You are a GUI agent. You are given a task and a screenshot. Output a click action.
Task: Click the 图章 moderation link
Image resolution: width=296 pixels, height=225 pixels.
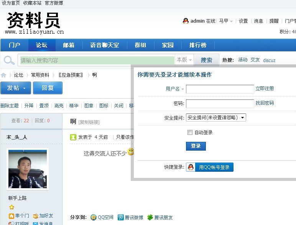[89, 106]
